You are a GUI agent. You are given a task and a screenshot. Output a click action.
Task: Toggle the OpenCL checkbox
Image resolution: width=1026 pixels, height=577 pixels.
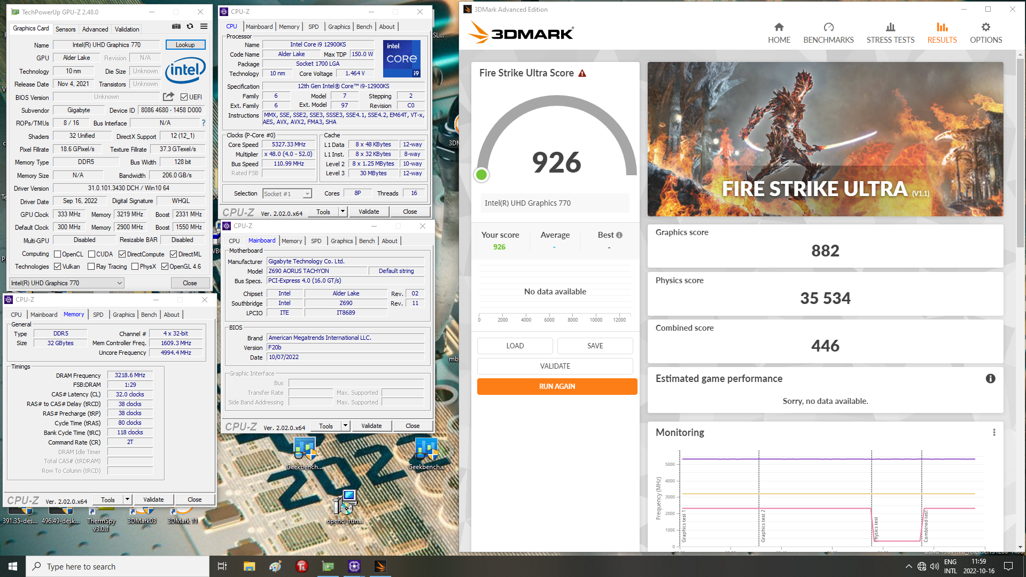coord(57,254)
